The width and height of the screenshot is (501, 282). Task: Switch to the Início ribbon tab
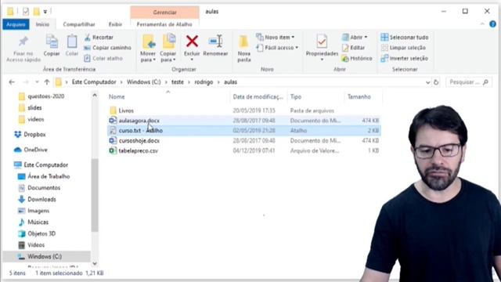pos(42,24)
